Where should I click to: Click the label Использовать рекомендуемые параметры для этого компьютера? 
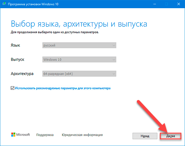(x=63, y=88)
